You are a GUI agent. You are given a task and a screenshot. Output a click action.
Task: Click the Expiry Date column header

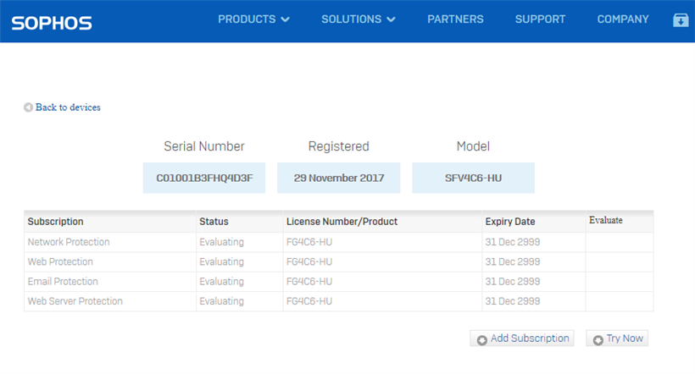point(510,222)
